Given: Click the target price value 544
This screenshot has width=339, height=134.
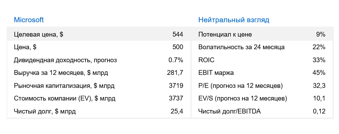Looking at the screenshot, I should point(178,35).
